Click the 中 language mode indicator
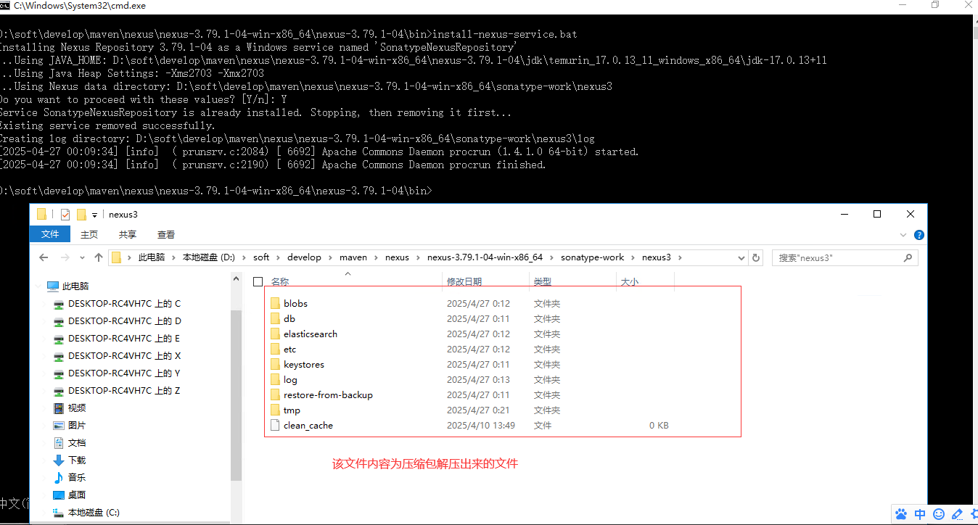The width and height of the screenshot is (978, 525). (920, 514)
